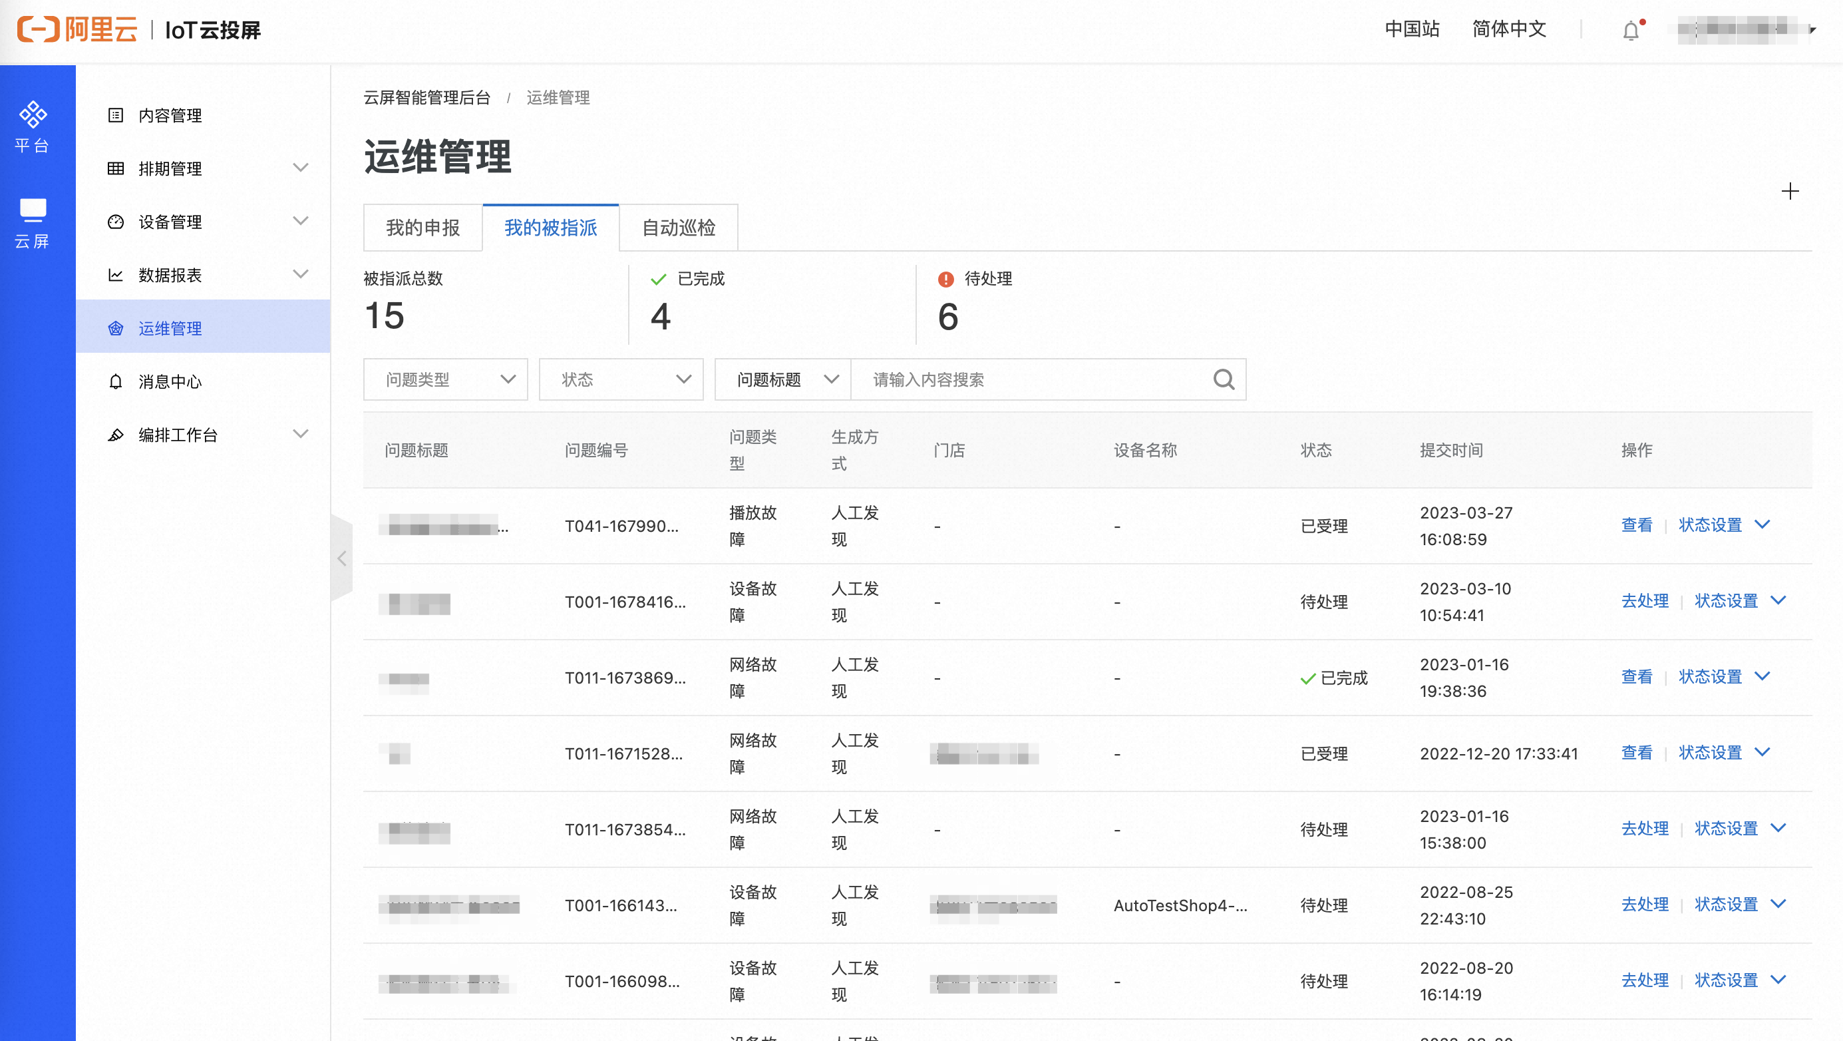The height and width of the screenshot is (1041, 1843).
Task: Open 状态设置 for the 2023-01-16 15:38:00 row
Action: pyautogui.click(x=1740, y=829)
